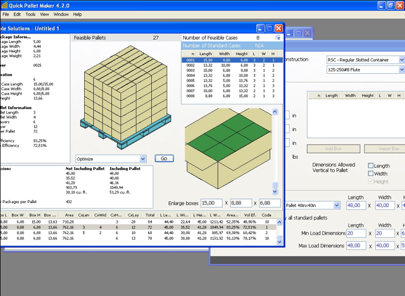Click up arrow of case view scrollbar
The image size is (405, 296).
275,112
